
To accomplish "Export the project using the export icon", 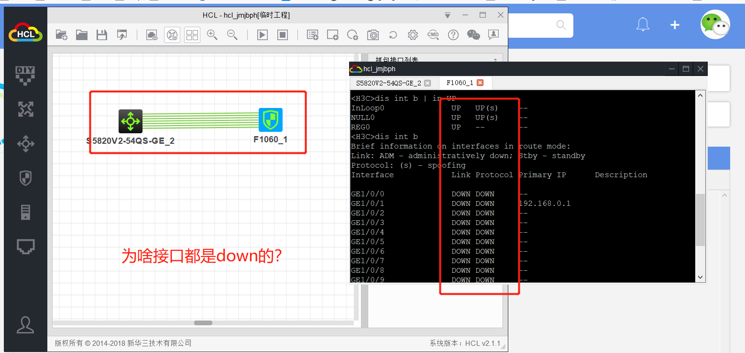I will coord(122,34).
